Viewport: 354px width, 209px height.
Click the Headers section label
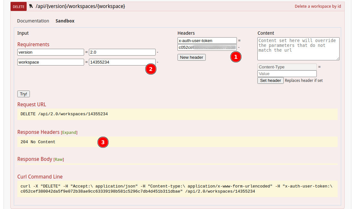coord(186,33)
